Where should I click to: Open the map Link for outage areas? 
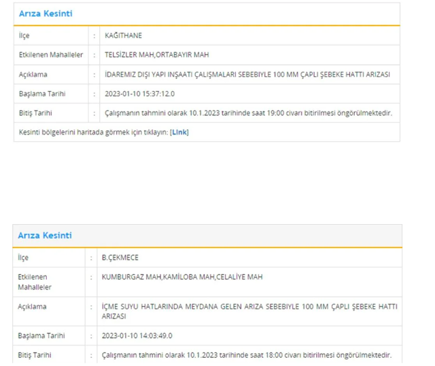pos(179,132)
